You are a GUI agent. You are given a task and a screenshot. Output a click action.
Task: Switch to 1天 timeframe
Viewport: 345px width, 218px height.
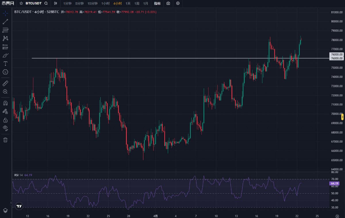click(128, 3)
